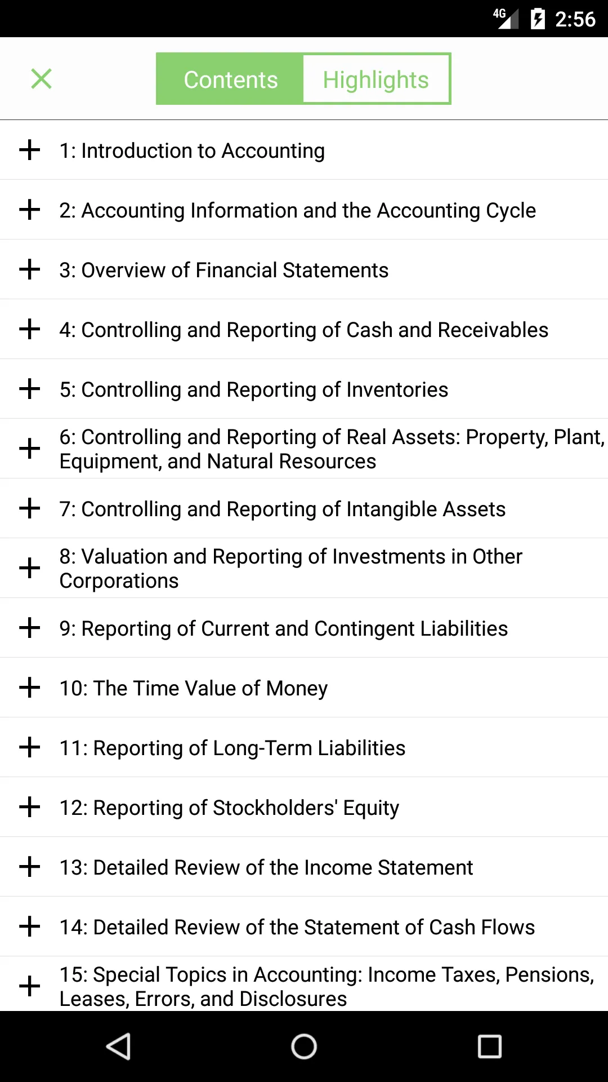Expand chapter 4 plus icon
Image resolution: width=608 pixels, height=1082 pixels.
click(x=29, y=329)
